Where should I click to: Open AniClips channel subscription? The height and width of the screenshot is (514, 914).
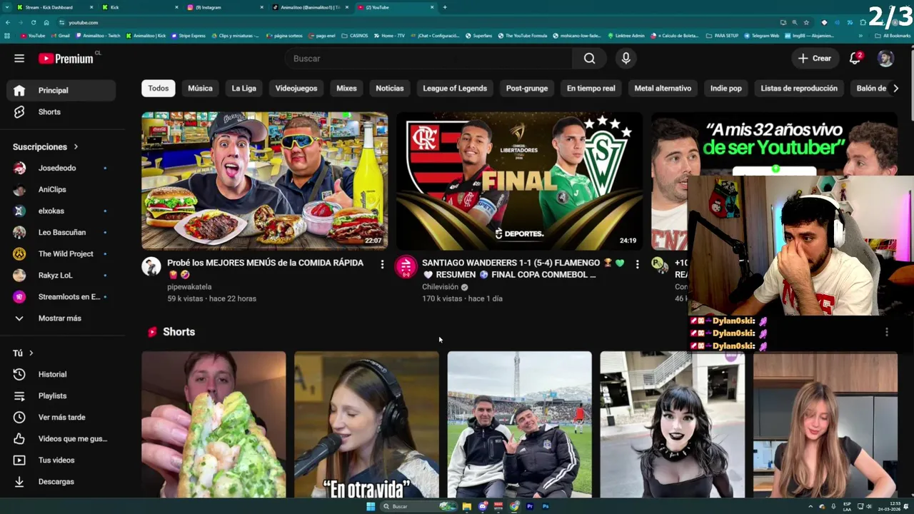click(61, 190)
